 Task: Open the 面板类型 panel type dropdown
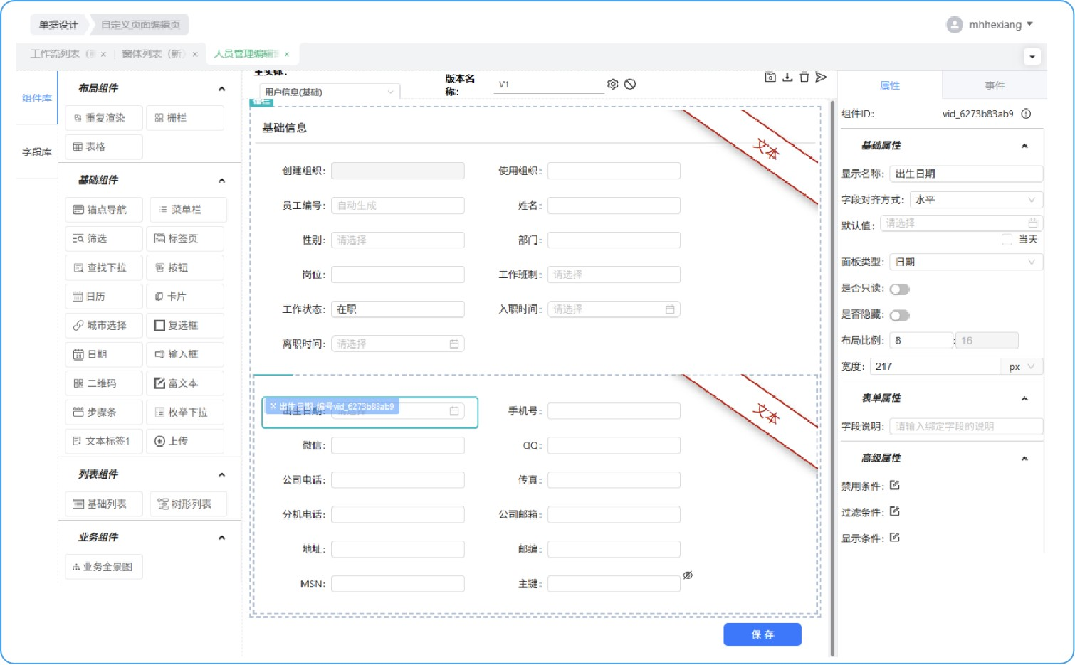966,262
